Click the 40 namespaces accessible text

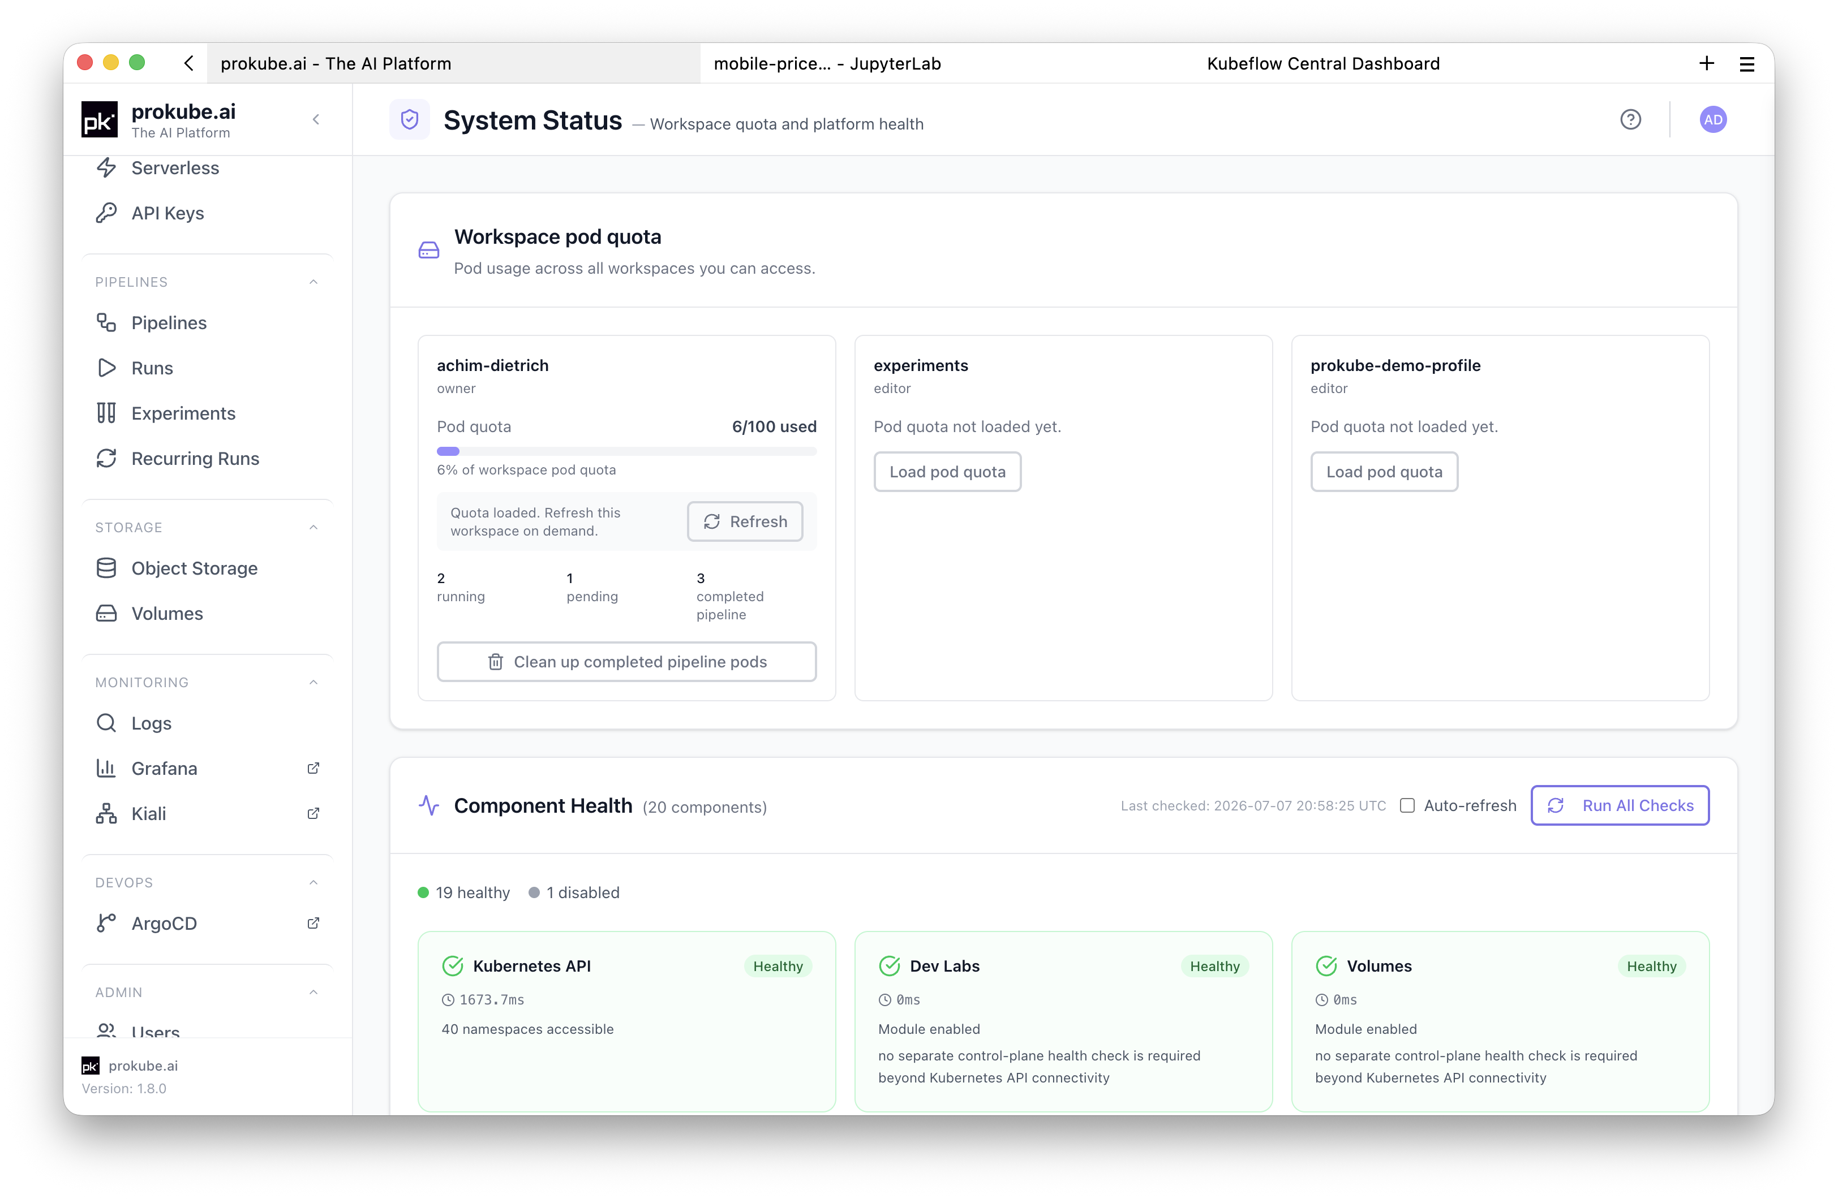(x=527, y=1028)
